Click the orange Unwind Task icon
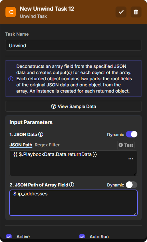The width and height of the screenshot is (147, 242). point(11,12)
